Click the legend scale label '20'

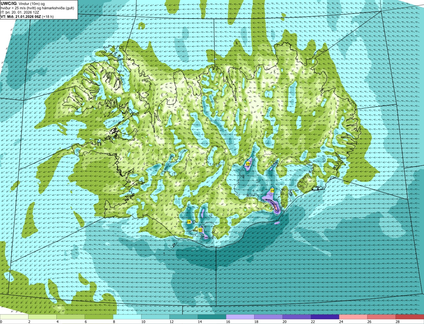(x=284, y=322)
